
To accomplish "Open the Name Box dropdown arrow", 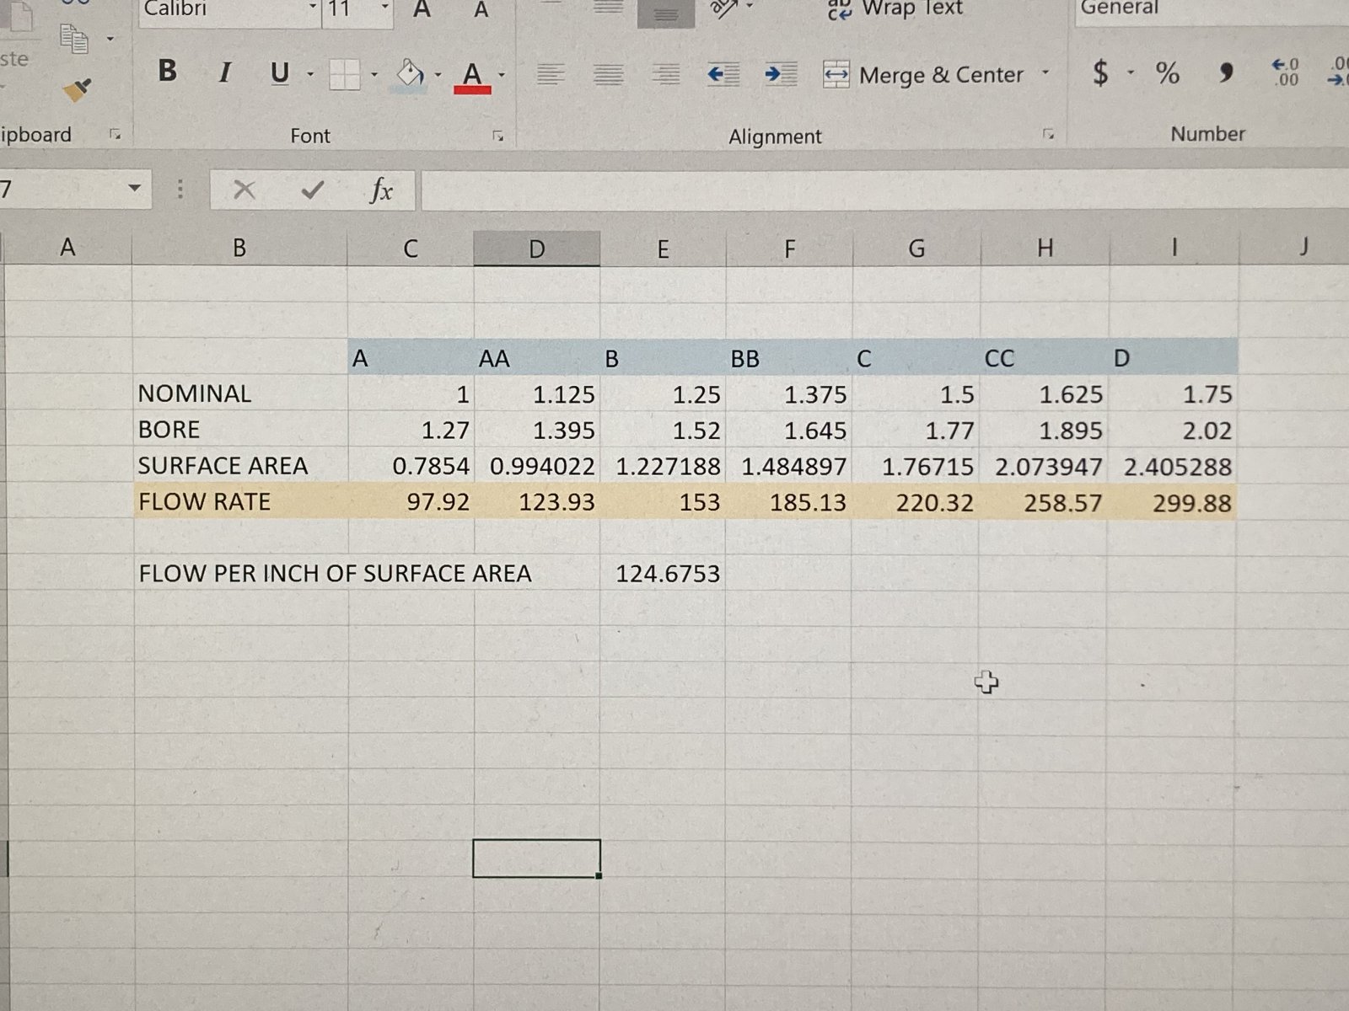I will click(x=134, y=188).
